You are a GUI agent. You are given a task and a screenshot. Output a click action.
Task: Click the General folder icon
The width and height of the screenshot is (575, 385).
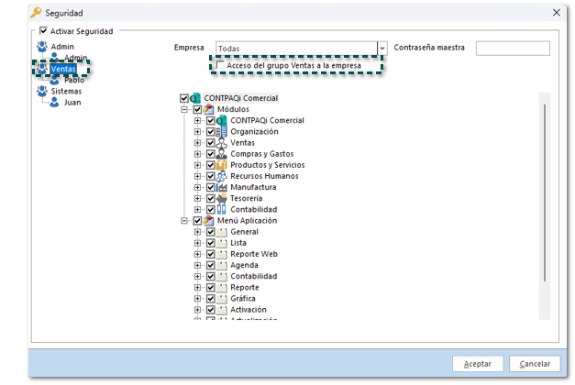tap(222, 232)
